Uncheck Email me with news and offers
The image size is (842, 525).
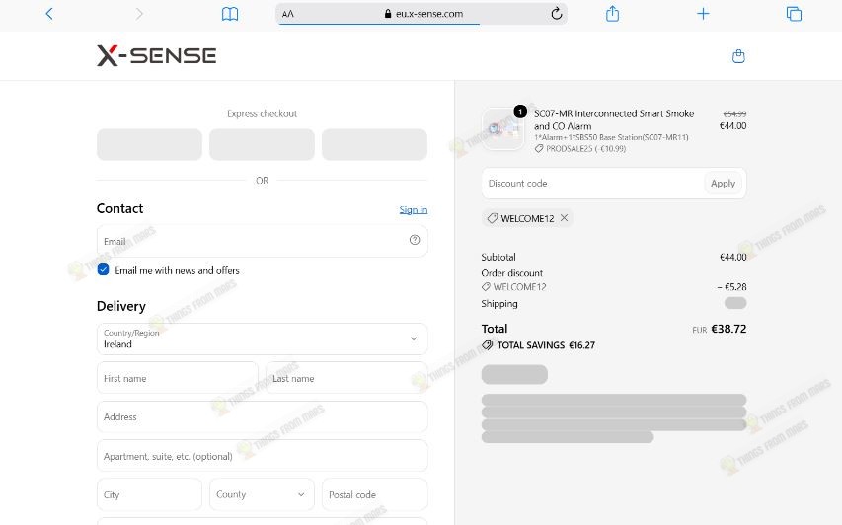point(103,270)
